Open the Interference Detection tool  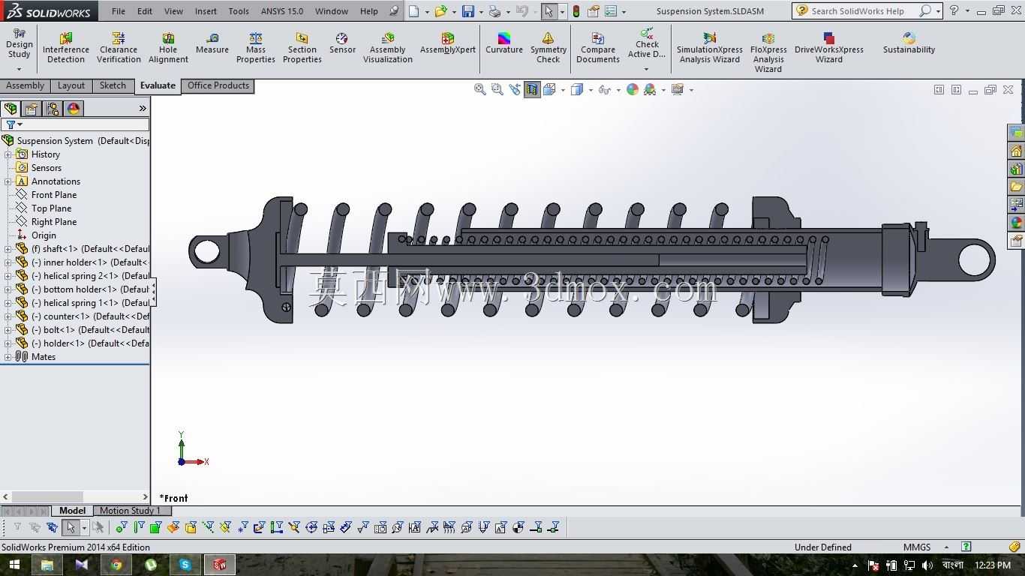click(66, 48)
